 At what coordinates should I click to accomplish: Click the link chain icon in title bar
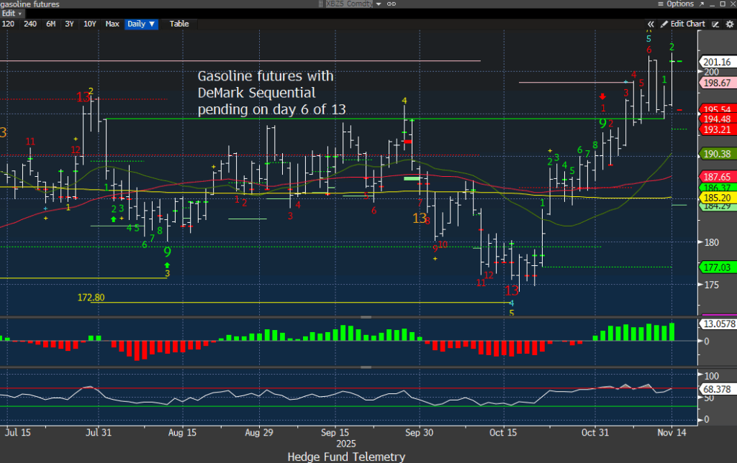tap(392, 4)
